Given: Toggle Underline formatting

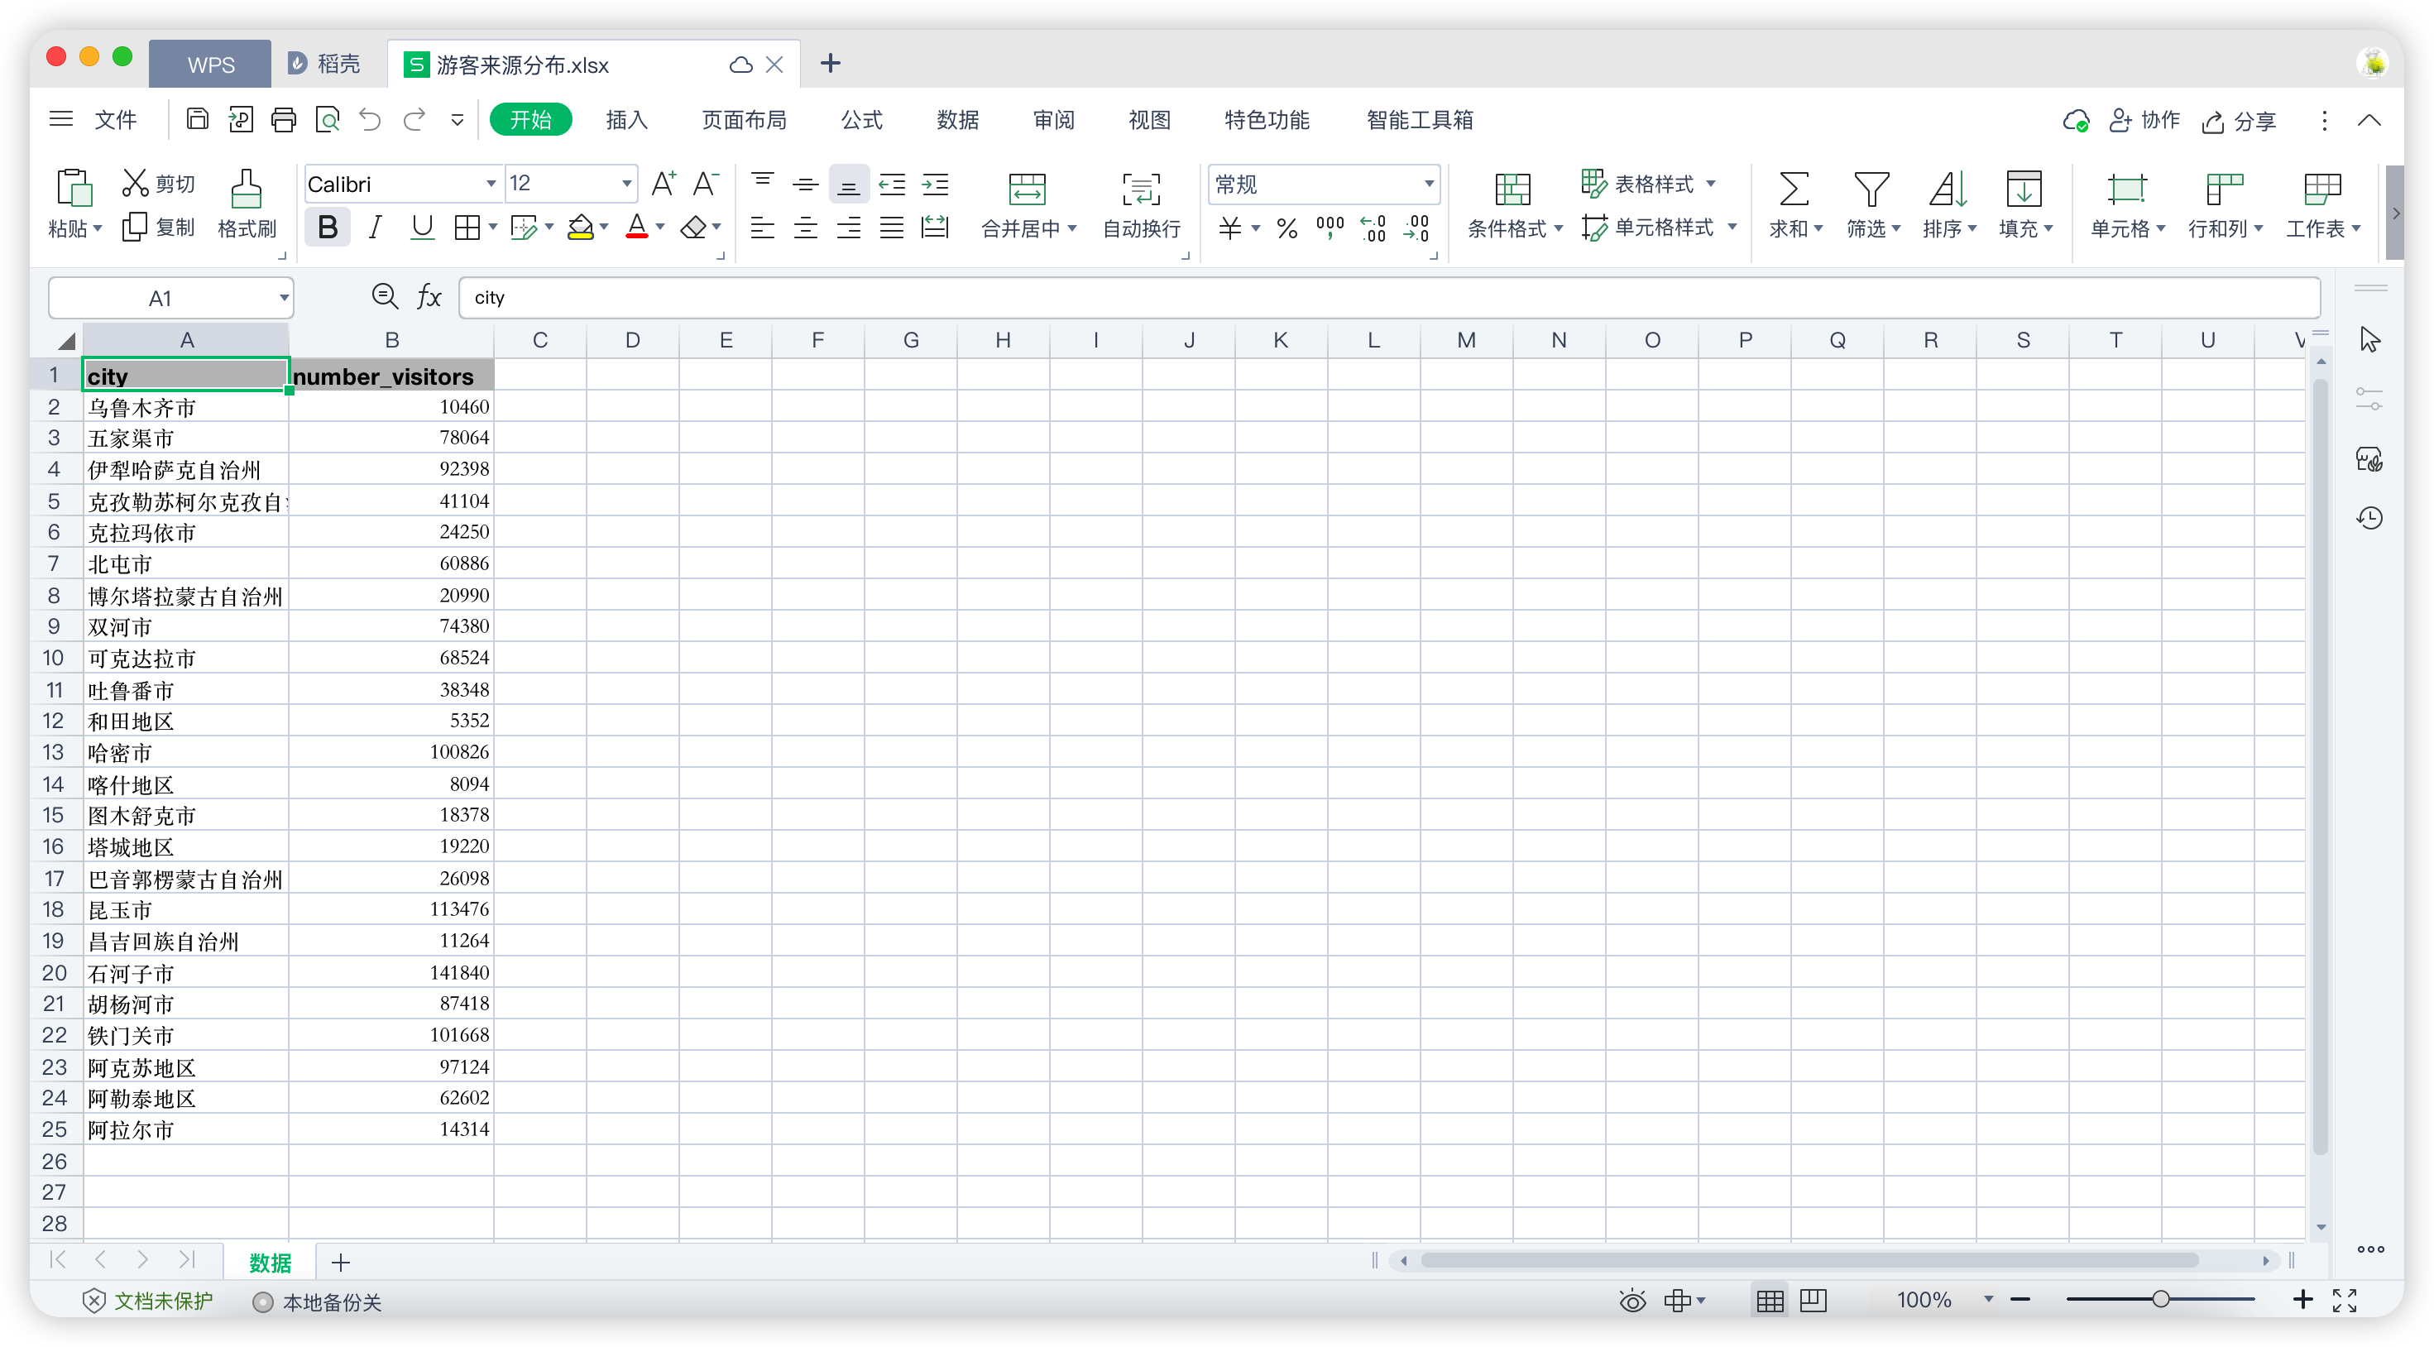Looking at the screenshot, I should tap(421, 228).
